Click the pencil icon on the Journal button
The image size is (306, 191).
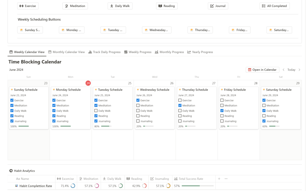(212, 6)
